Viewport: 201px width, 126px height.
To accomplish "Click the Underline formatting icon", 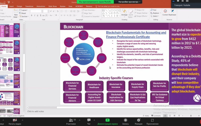I will click(37, 15).
